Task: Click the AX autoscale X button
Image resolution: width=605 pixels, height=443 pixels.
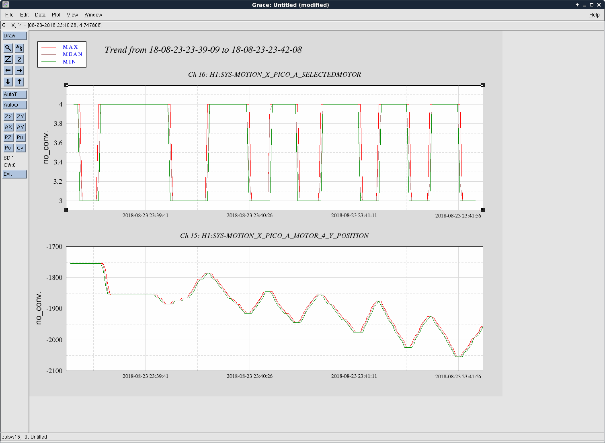Action: 8,127
